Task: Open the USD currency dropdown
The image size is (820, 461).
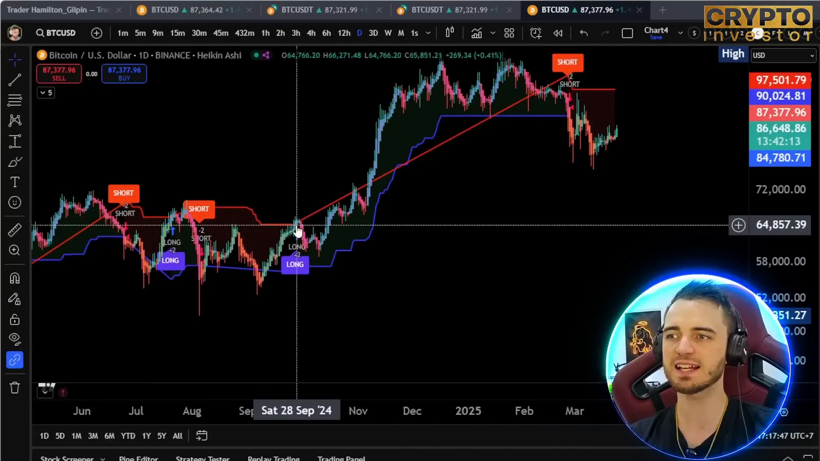Action: click(x=784, y=55)
